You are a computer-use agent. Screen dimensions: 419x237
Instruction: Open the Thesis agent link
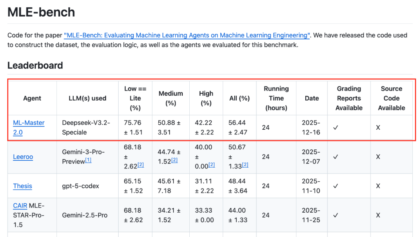pos(23,186)
